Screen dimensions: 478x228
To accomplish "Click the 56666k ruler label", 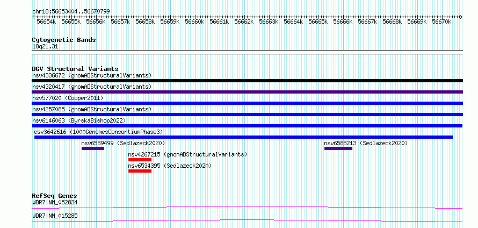I will click(343, 22).
